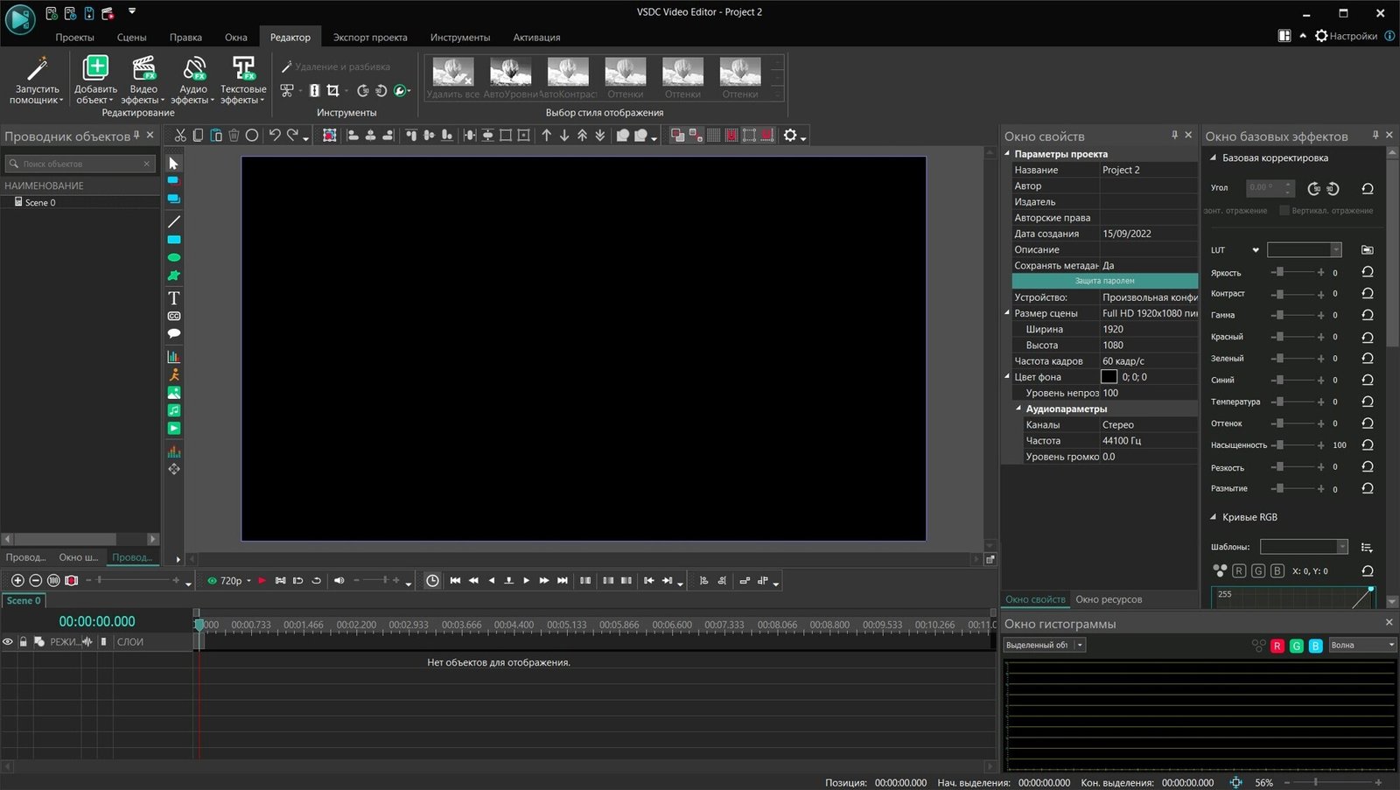Toggle layer visibility eye icon in timeline header
The height and width of the screenshot is (790, 1400).
click(x=8, y=641)
